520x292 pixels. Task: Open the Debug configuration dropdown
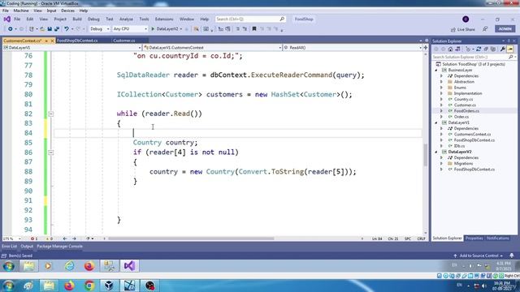[x=99, y=29]
